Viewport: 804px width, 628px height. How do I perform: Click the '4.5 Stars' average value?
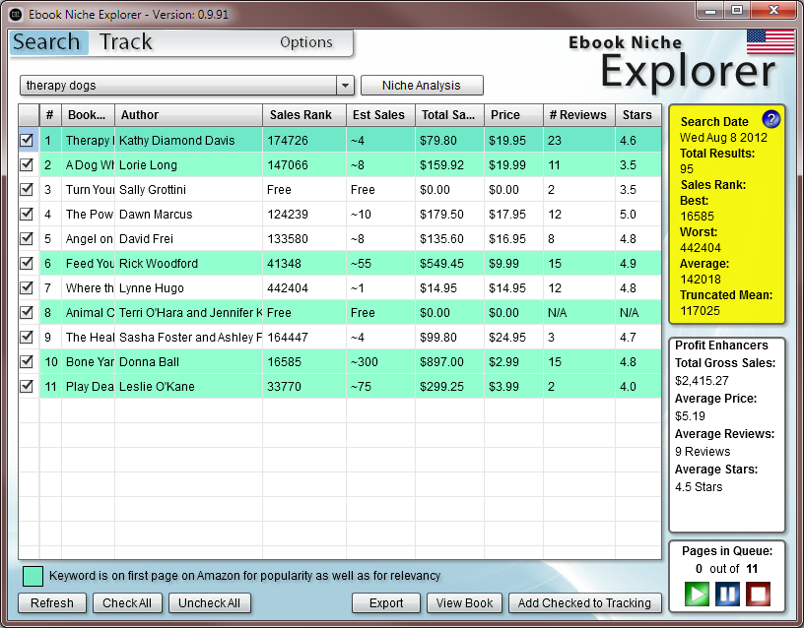[x=699, y=486]
